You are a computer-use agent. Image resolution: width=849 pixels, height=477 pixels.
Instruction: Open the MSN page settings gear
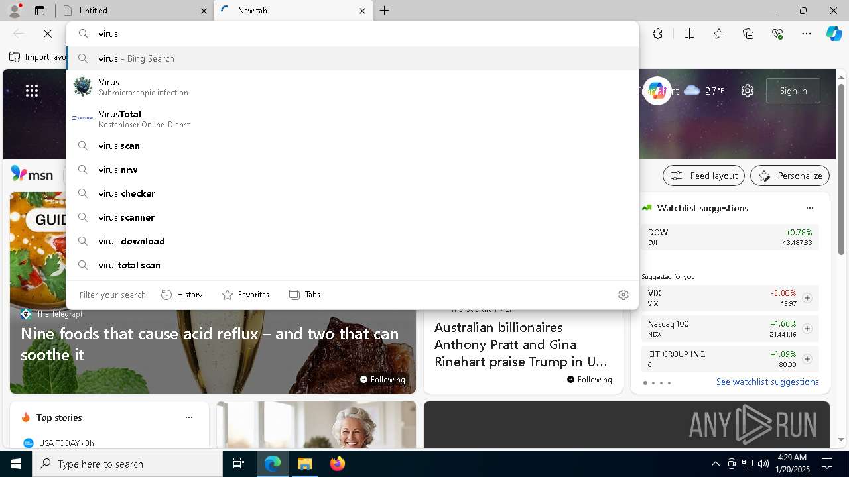click(748, 91)
